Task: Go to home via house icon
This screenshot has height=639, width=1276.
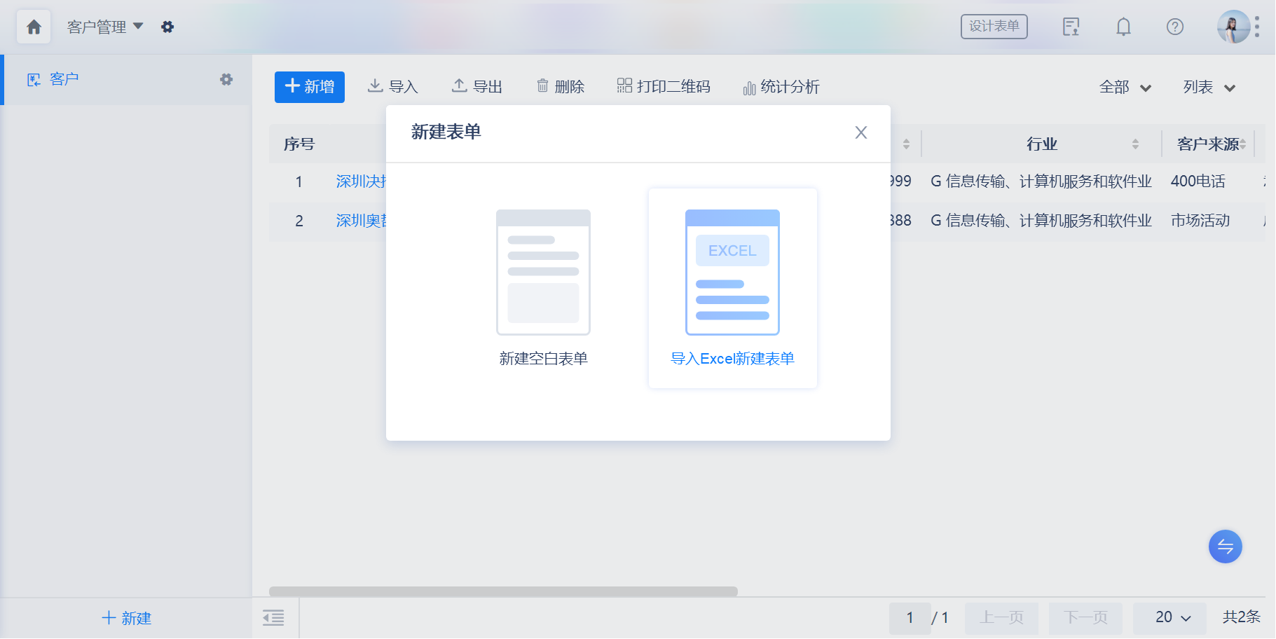Action: [34, 27]
